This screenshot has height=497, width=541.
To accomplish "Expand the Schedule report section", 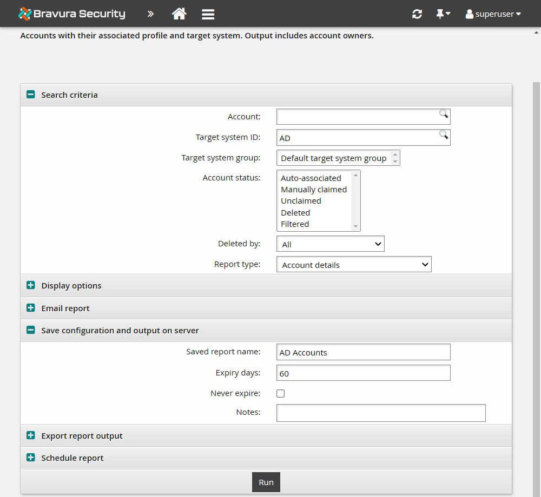I will (31, 457).
